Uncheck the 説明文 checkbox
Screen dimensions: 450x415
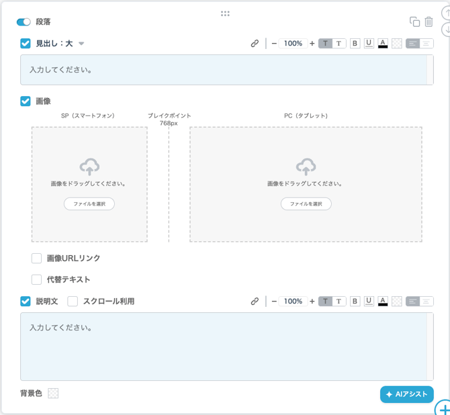[26, 301]
